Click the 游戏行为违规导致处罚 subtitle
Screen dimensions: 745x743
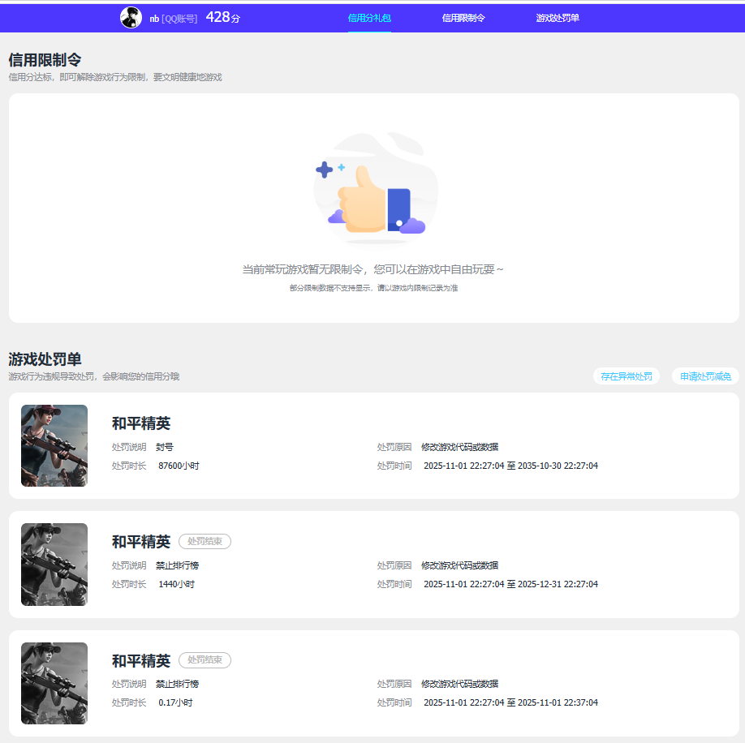point(93,376)
